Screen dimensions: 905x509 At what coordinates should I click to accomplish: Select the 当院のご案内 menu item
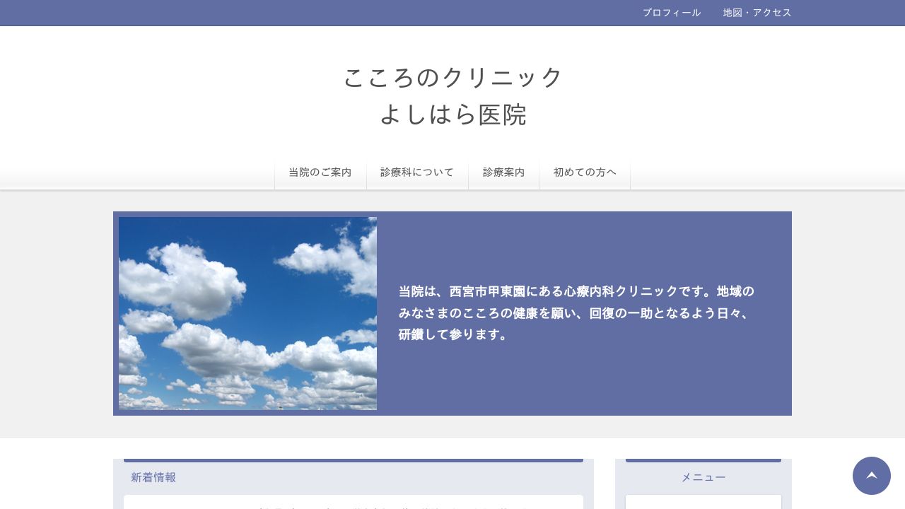point(320,172)
